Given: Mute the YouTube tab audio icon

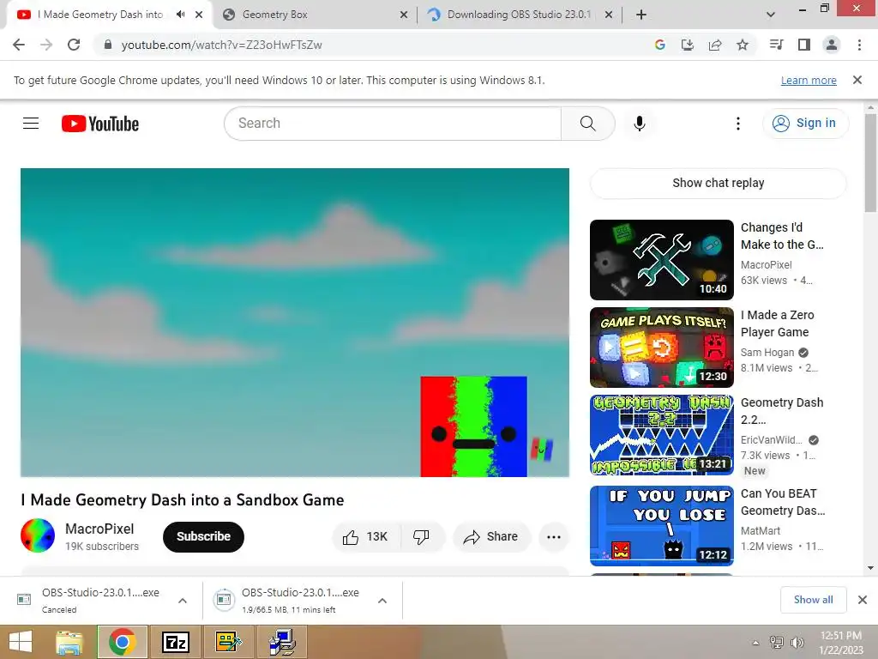Looking at the screenshot, I should 180,15.
